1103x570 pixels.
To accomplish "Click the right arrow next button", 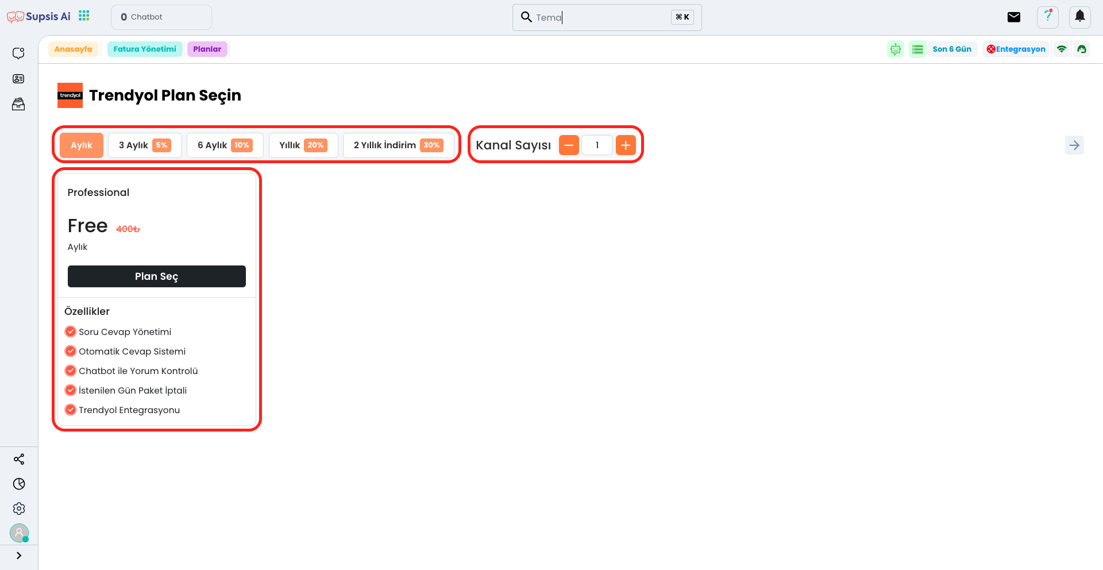I will click(x=1074, y=145).
